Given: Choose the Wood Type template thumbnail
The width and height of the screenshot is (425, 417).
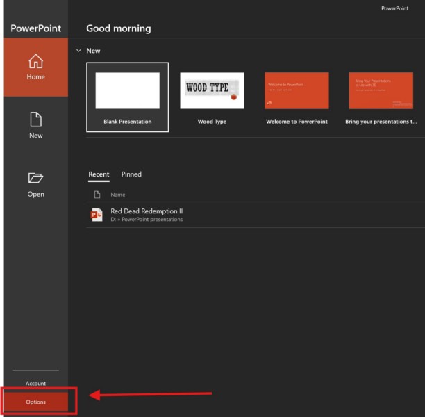Looking at the screenshot, I should pos(212,91).
